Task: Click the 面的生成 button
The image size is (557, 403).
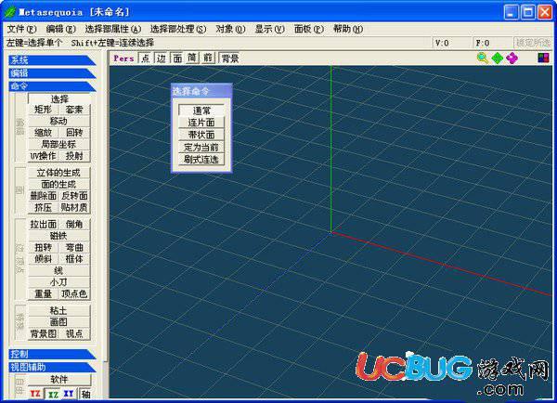Action: point(59,185)
